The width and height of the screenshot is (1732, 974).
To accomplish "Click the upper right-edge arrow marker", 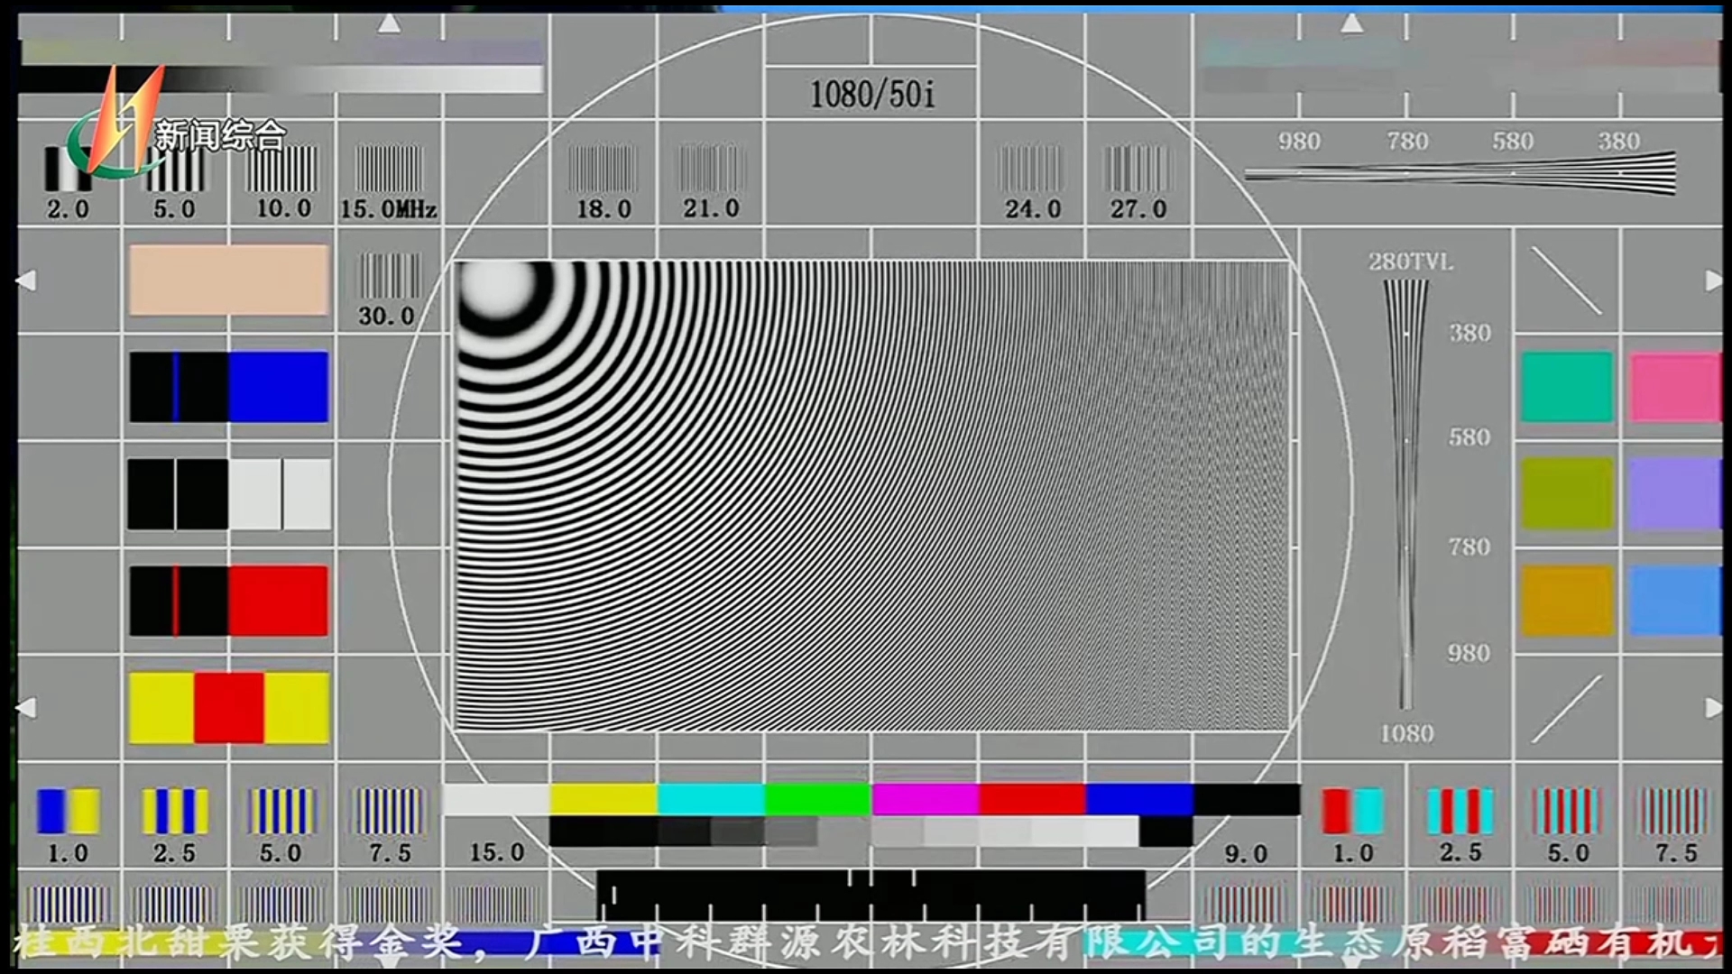I will [1713, 280].
